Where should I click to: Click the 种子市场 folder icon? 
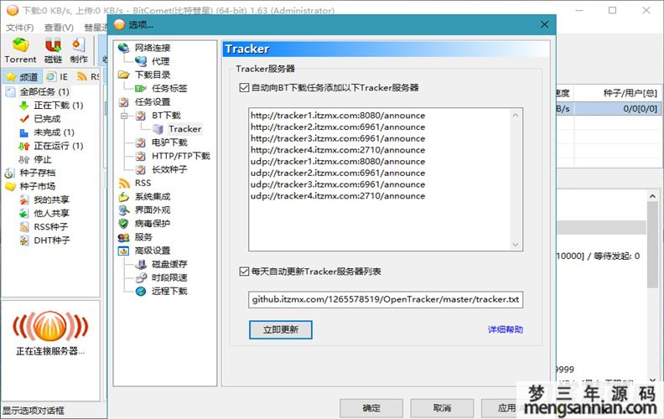click(10, 187)
